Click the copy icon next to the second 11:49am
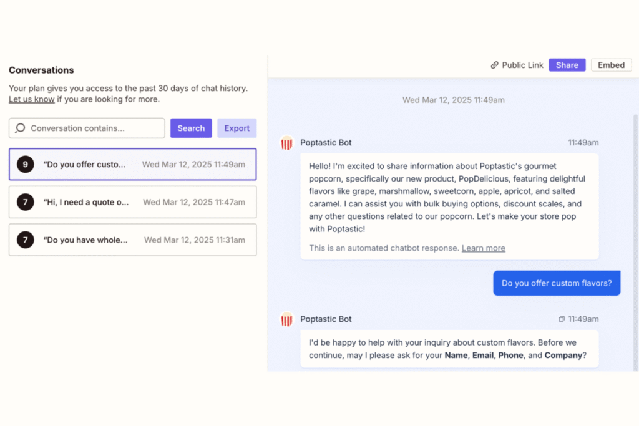639x426 pixels. pyautogui.click(x=562, y=319)
